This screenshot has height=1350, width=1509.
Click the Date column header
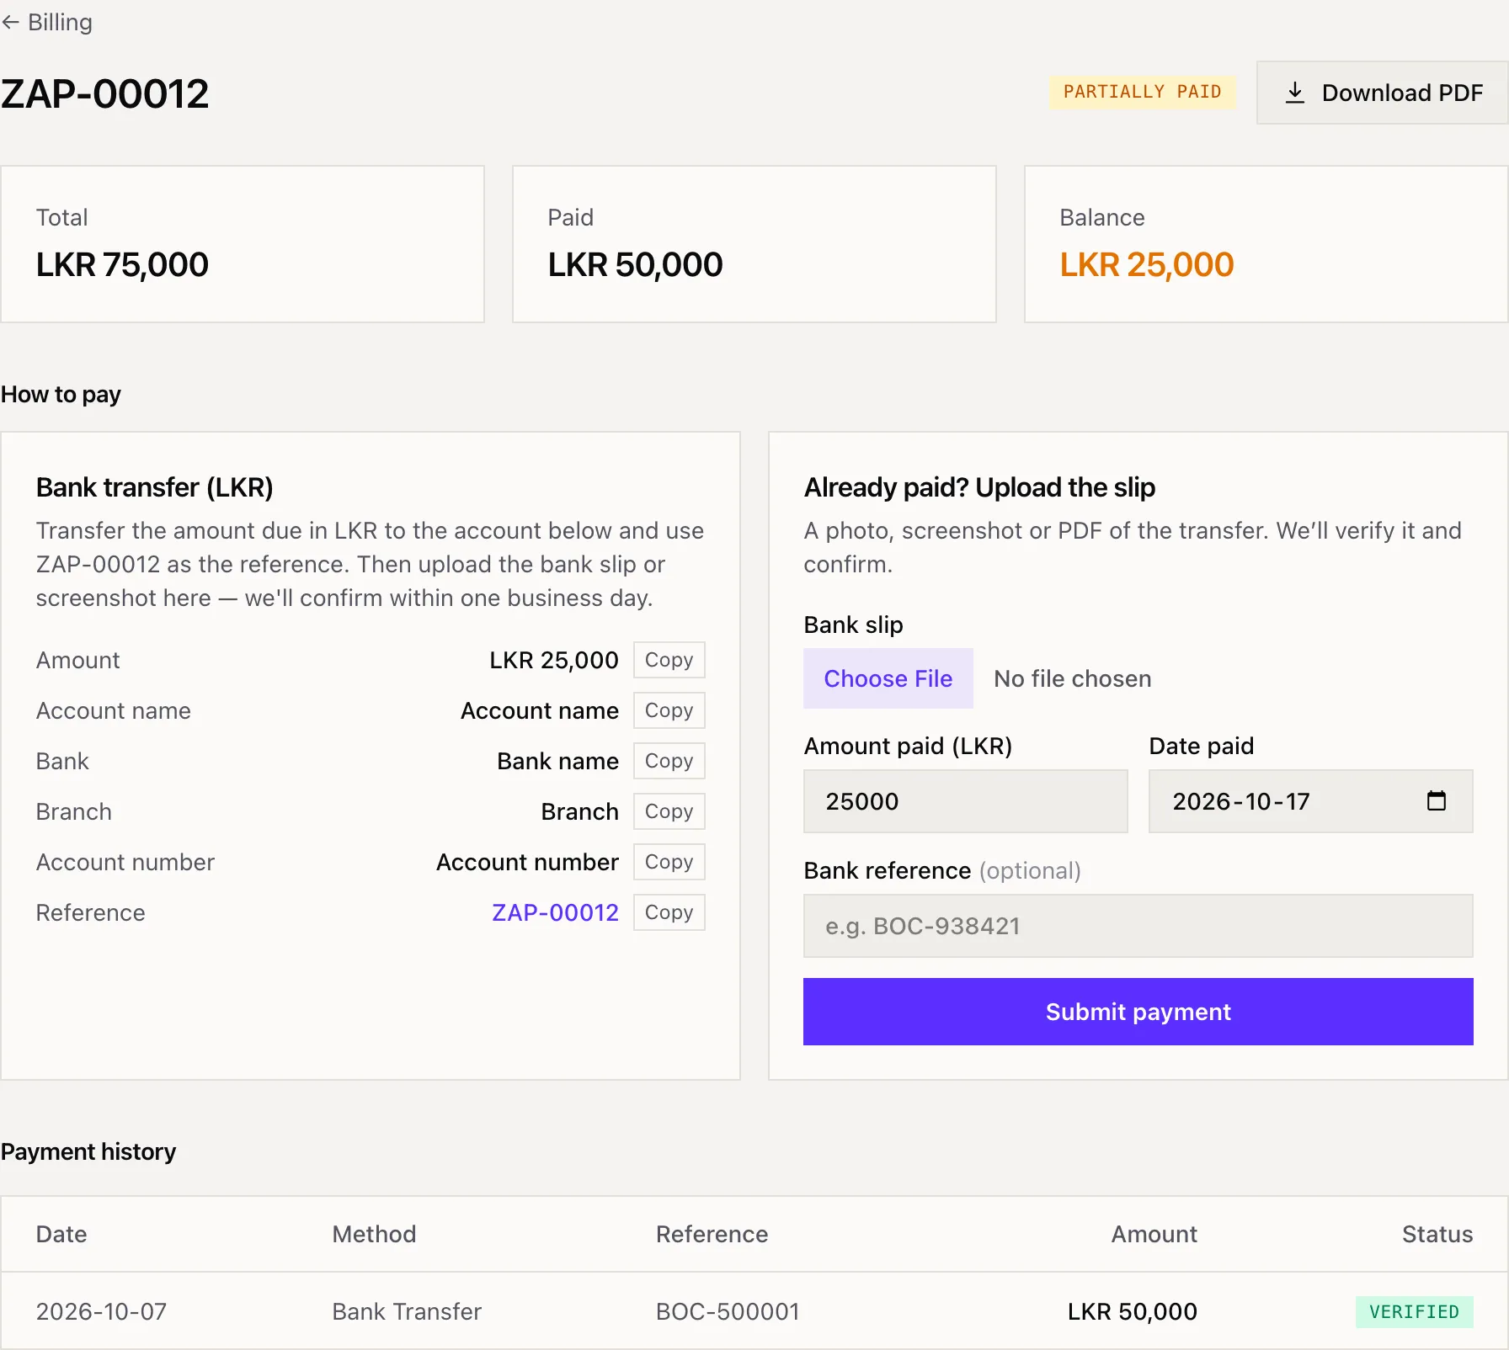coord(61,1234)
